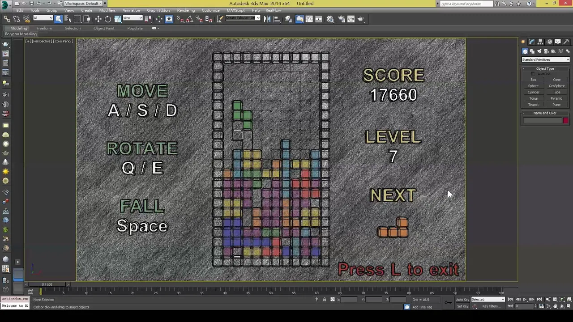
Task: Toggle the Percent Snap button
Action: 199,19
